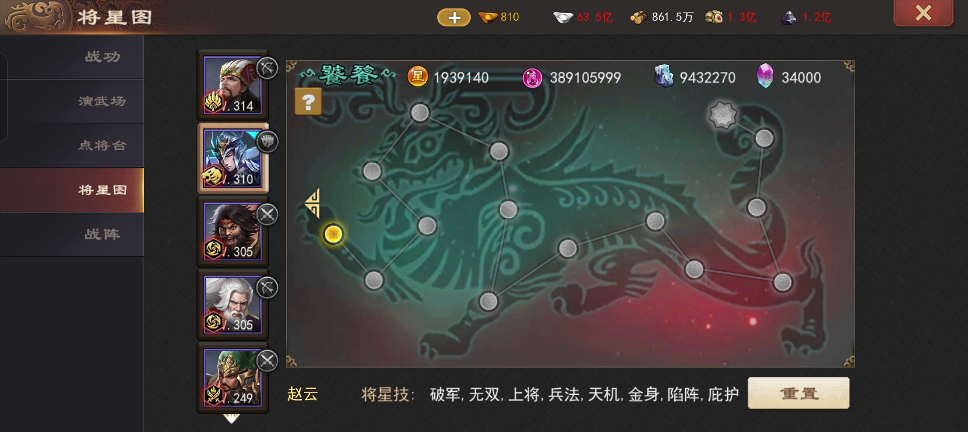This screenshot has height=432, width=968.
Task: Open the 战功 tab
Action: coord(102,57)
